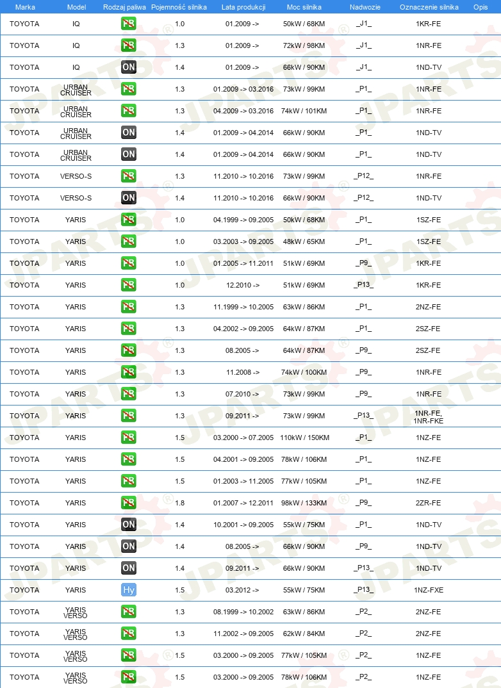Select the 11.2002 -> 09.2005 date cell
Image resolution: width=501 pixels, height=688 pixels.
(243, 634)
